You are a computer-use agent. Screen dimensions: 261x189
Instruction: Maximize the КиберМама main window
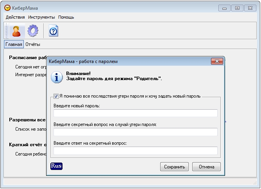[x=238, y=8]
